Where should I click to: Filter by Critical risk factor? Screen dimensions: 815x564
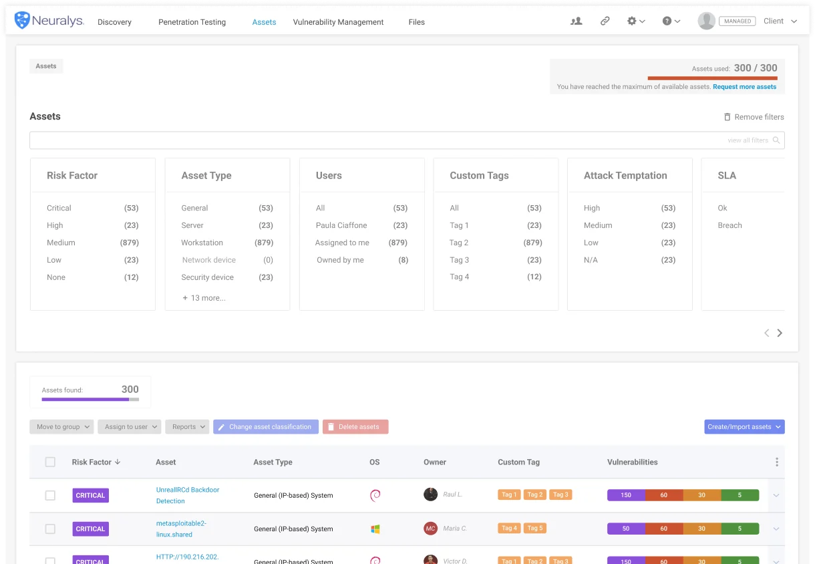[93, 208]
